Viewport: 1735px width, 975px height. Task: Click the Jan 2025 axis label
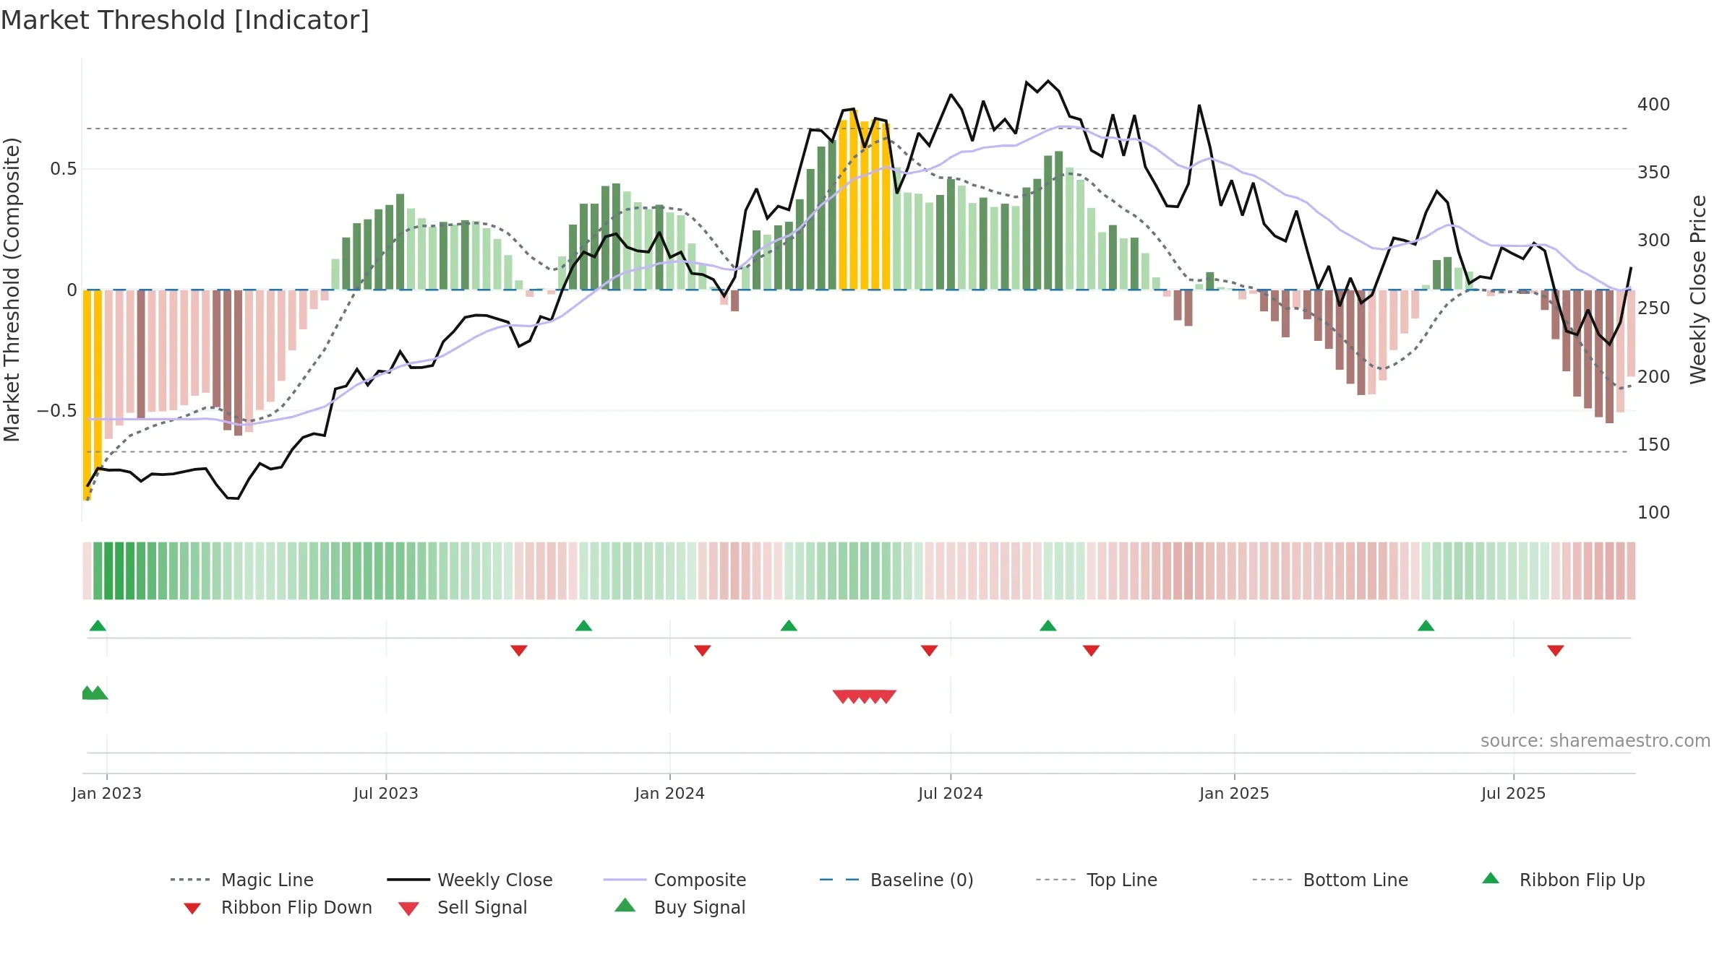(x=1234, y=793)
